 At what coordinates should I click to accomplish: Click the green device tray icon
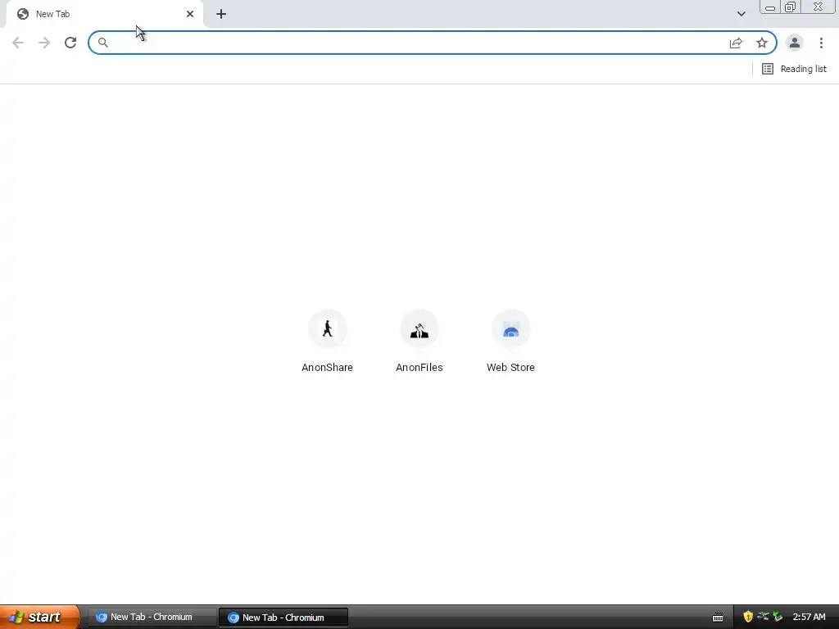click(778, 617)
